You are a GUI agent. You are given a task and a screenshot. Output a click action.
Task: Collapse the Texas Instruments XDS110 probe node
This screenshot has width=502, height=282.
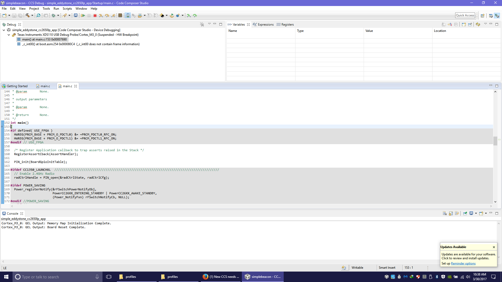point(9,35)
